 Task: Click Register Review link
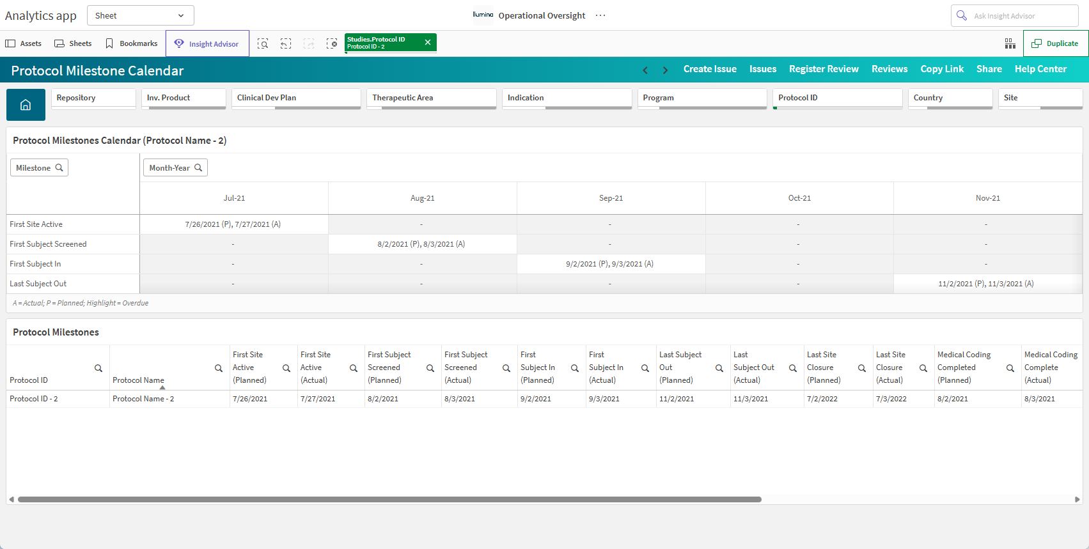[x=824, y=69]
